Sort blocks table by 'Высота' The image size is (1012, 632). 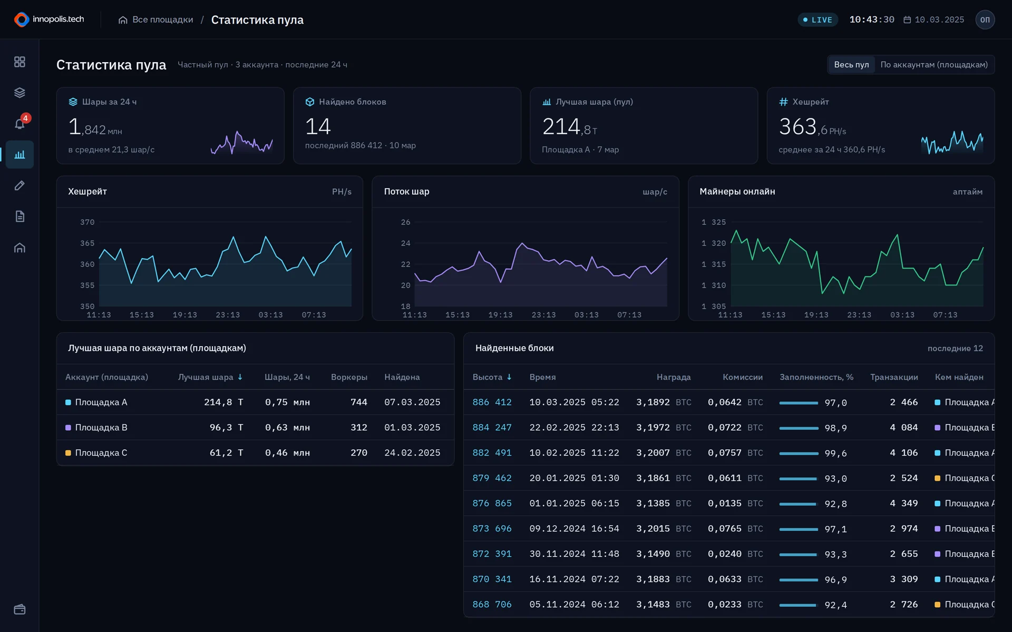(x=492, y=377)
